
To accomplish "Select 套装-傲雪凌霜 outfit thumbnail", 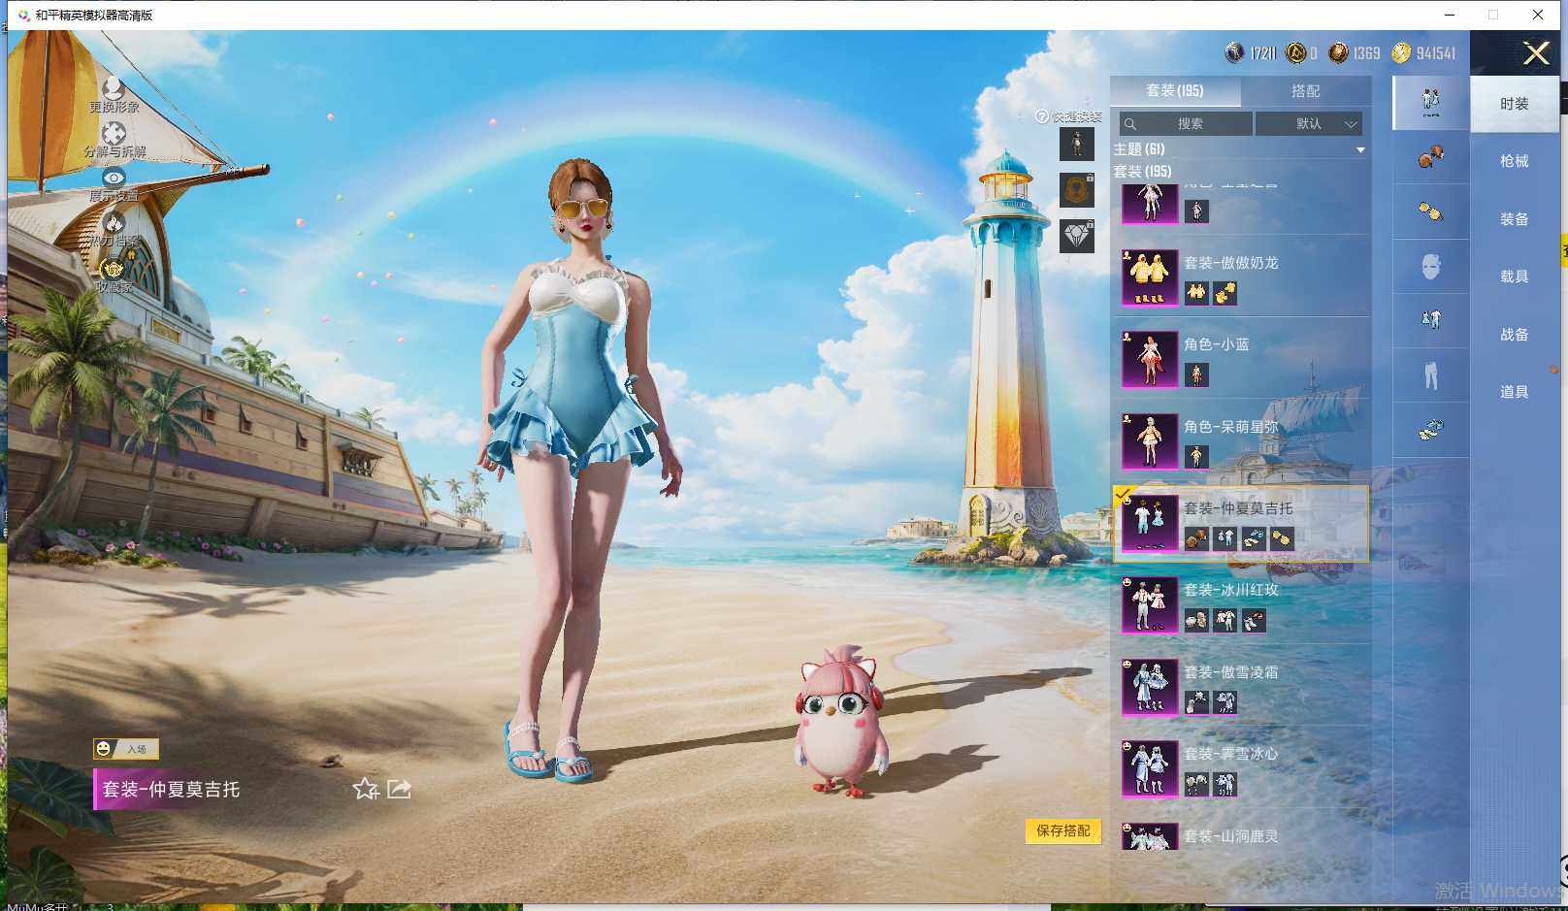I will tap(1150, 687).
